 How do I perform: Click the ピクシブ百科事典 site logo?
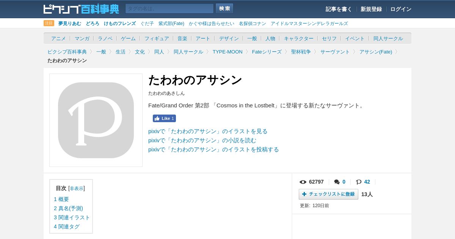81,9
